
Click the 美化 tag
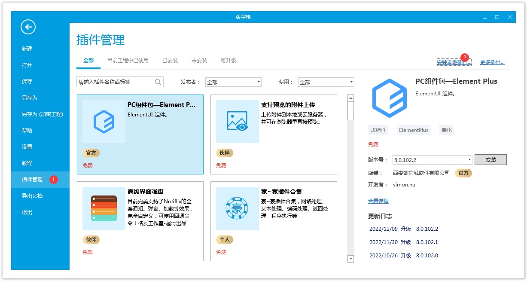447,130
